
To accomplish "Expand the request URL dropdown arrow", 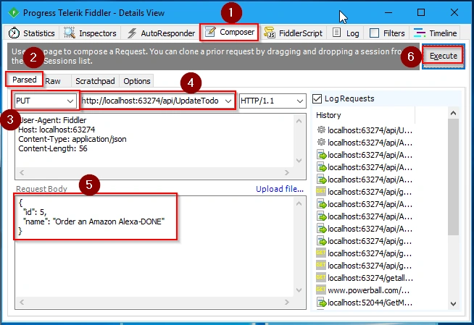I will point(228,101).
